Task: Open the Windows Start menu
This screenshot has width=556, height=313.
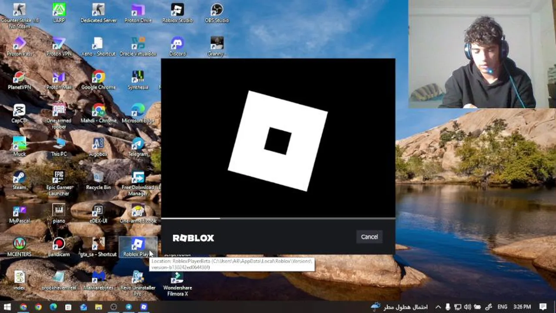Action: click(x=7, y=307)
